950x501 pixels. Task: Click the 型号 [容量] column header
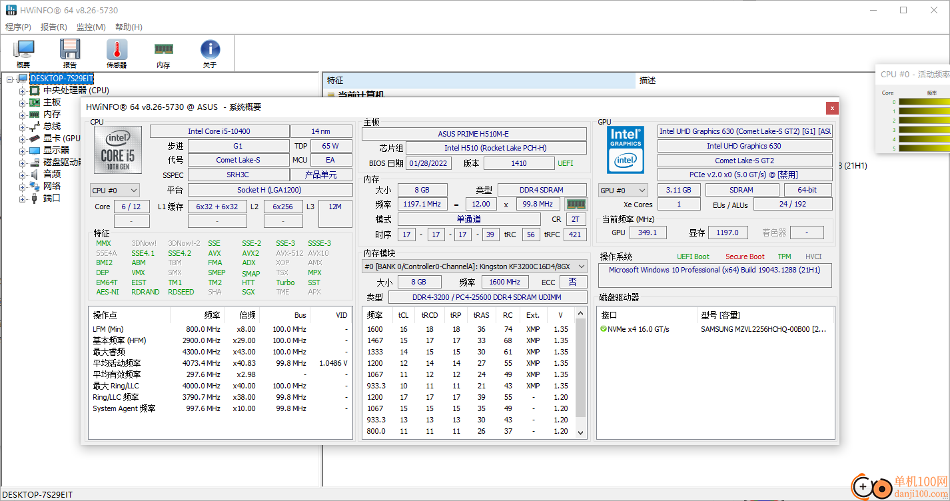click(x=765, y=315)
